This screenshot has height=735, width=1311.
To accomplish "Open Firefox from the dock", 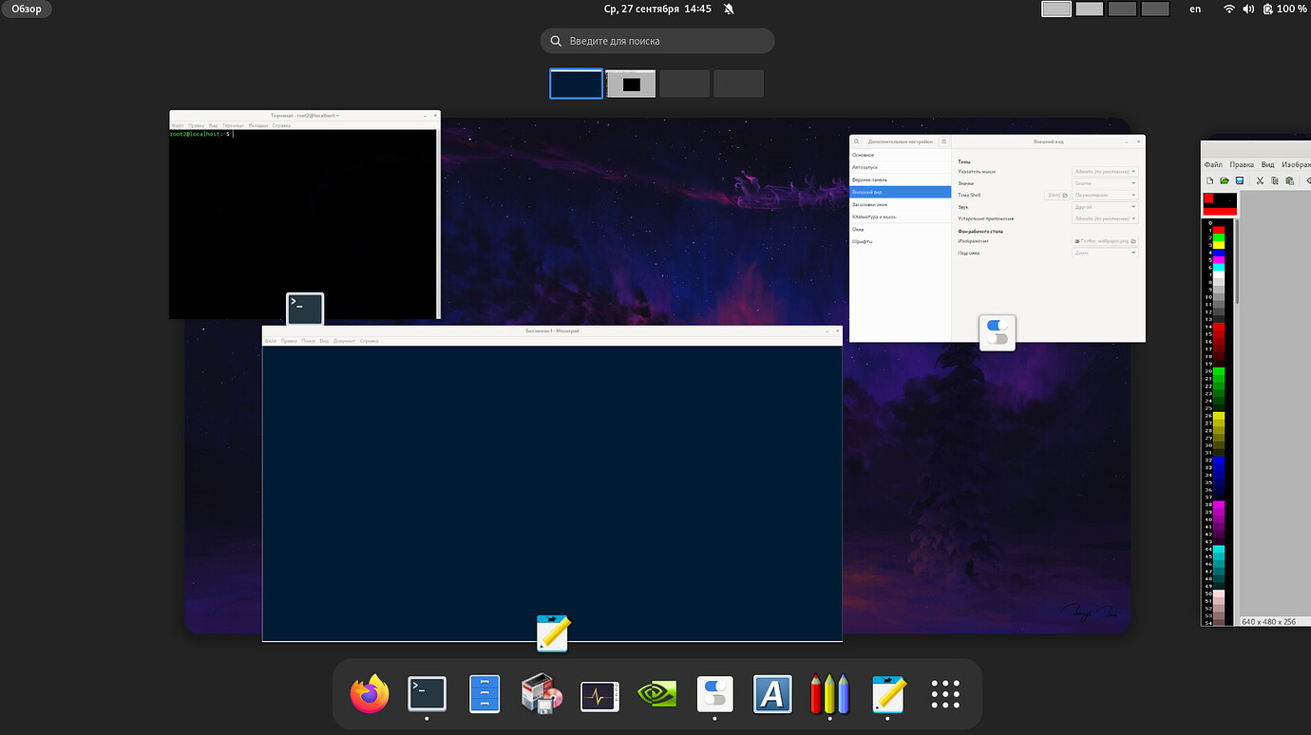I will point(370,694).
